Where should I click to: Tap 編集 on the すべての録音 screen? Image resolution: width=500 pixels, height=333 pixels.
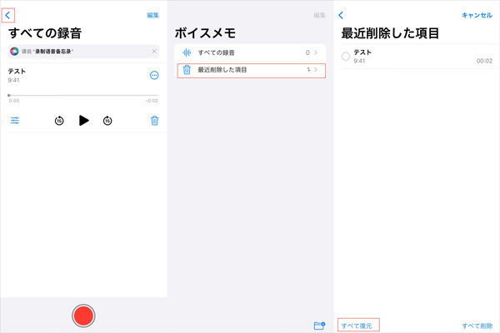pyautogui.click(x=152, y=15)
